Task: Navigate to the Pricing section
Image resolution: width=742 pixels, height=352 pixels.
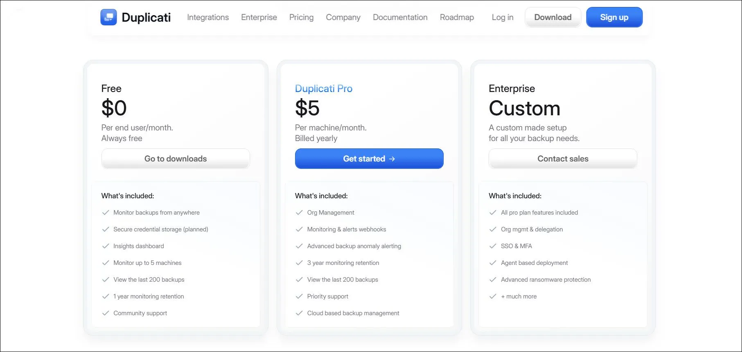Action: [x=301, y=17]
